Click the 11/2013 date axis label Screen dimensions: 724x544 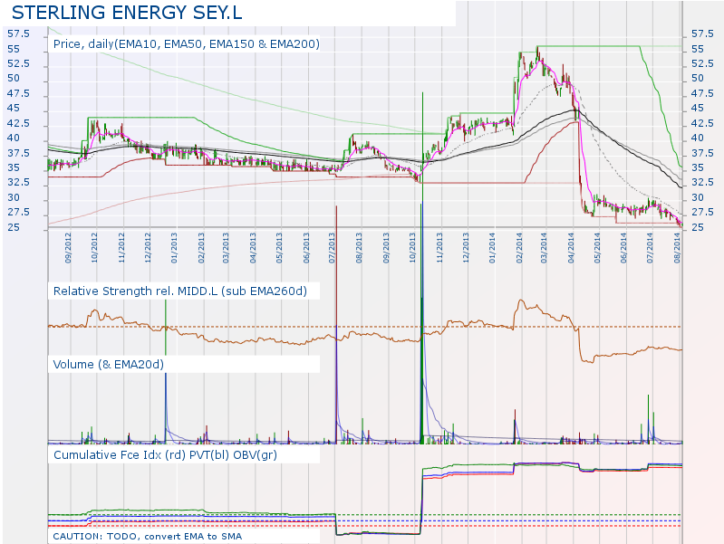pos(439,248)
